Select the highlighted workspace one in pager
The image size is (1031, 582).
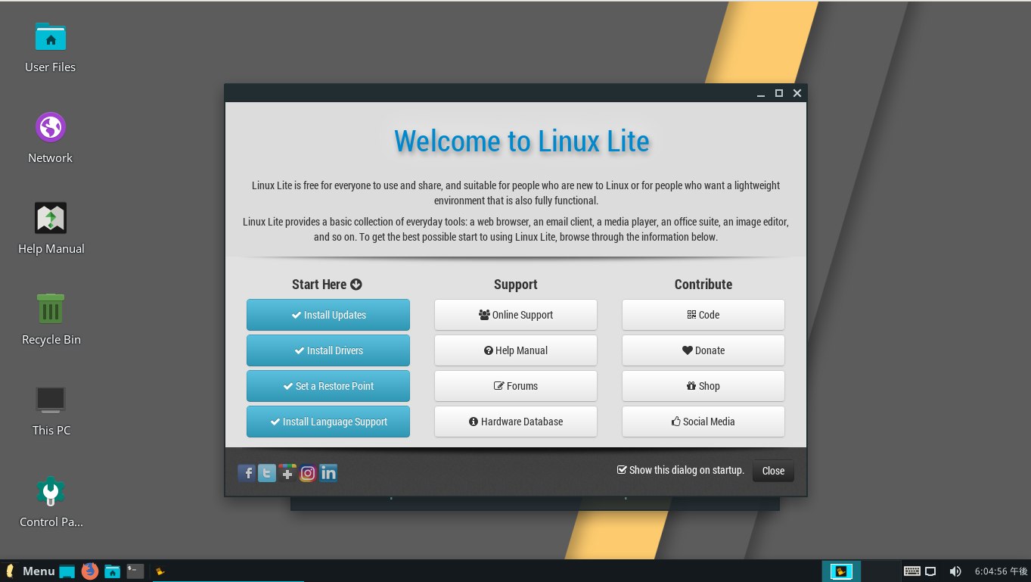tap(841, 571)
